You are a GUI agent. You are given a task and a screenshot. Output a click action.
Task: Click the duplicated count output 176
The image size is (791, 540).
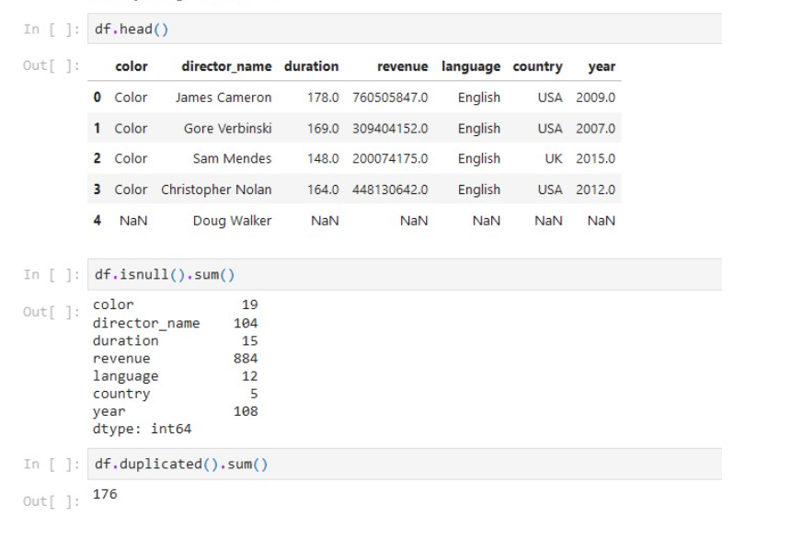[x=105, y=494]
